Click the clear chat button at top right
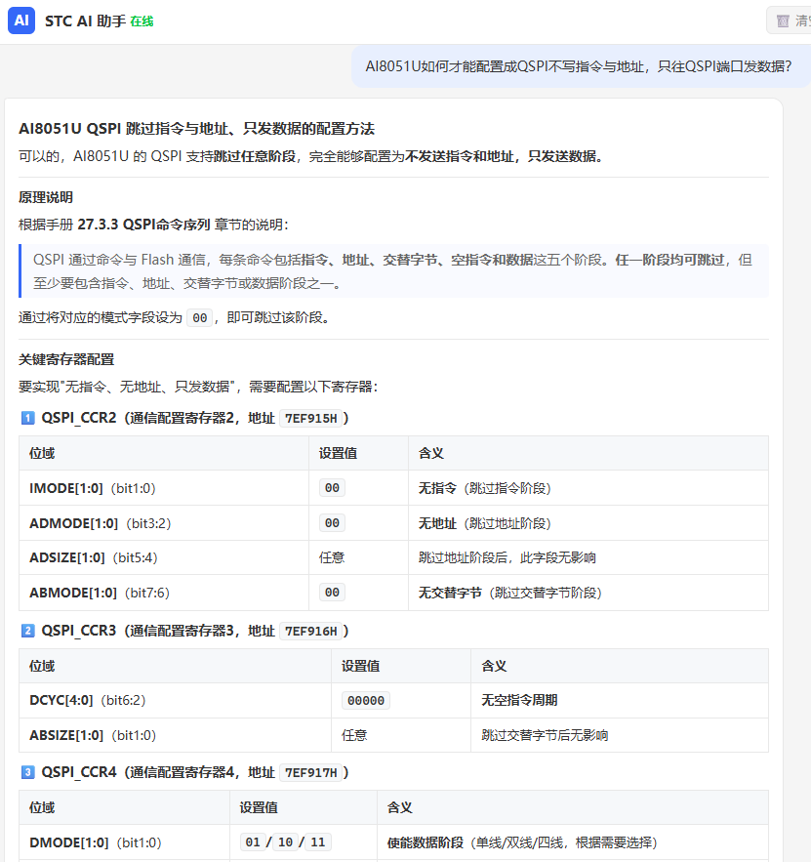Screen dimensions: 811x862 (789, 21)
